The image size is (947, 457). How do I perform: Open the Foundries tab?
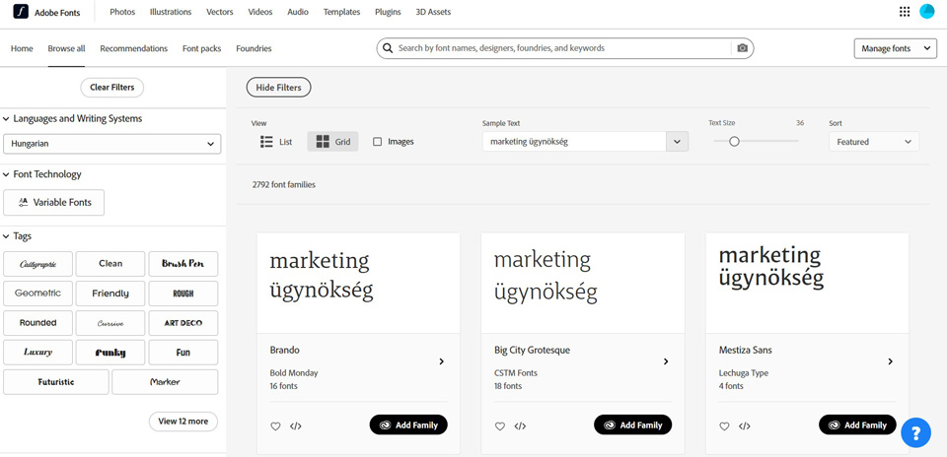(x=254, y=48)
